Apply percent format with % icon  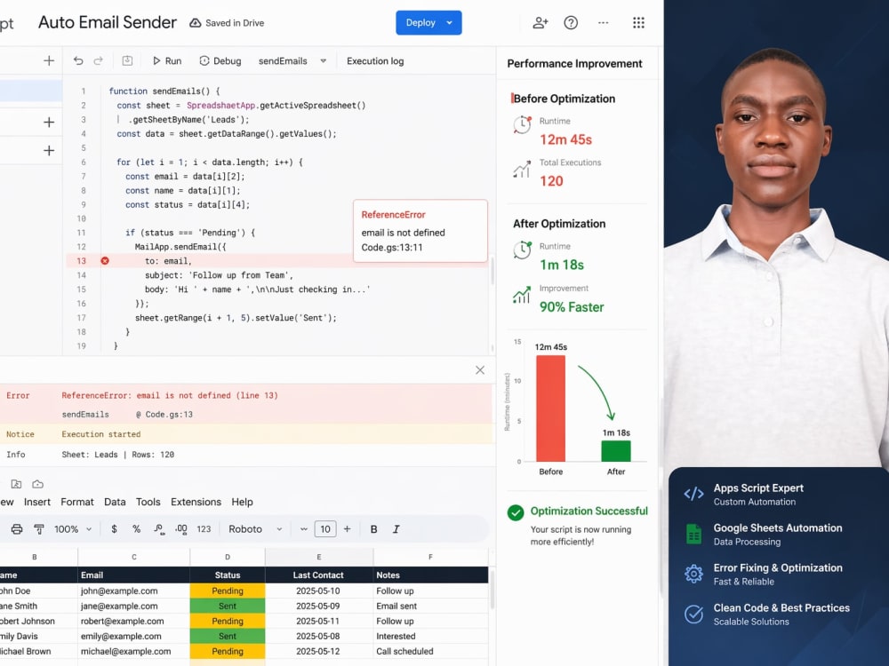click(x=136, y=529)
